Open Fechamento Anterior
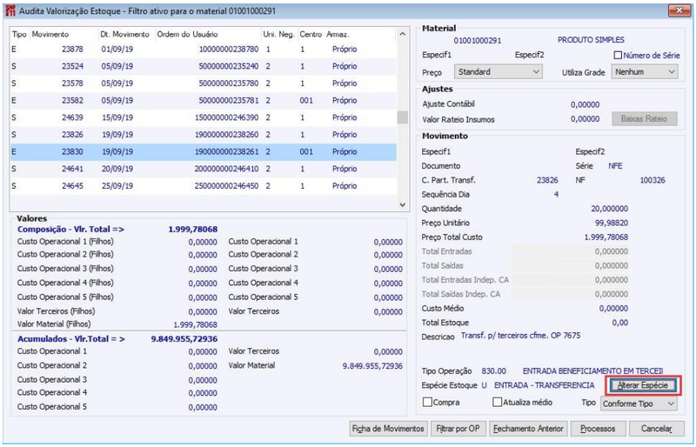The image size is (696, 447). (x=528, y=429)
